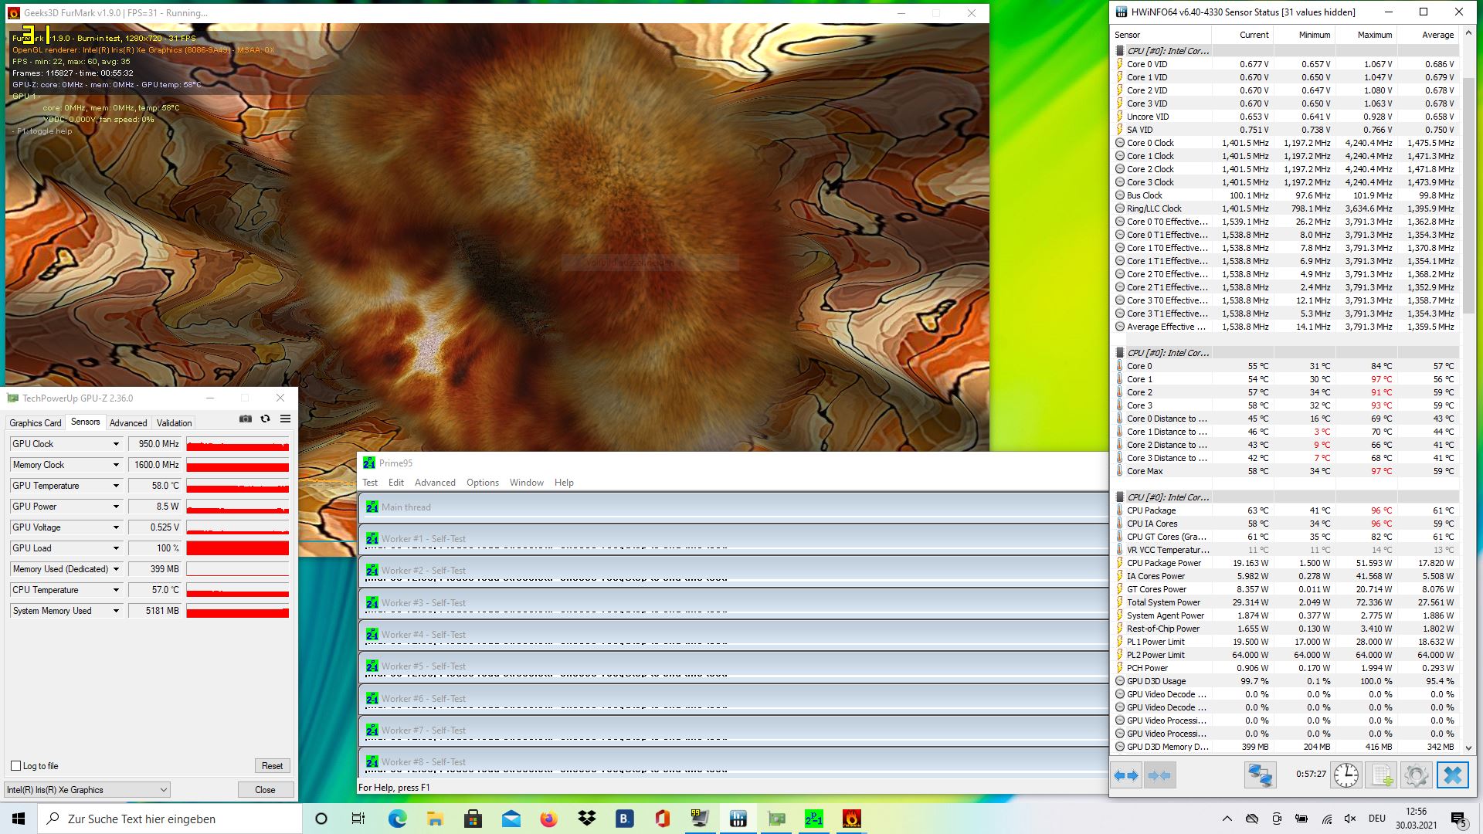Click HWiNFO expand columns arrows icon

(1126, 775)
